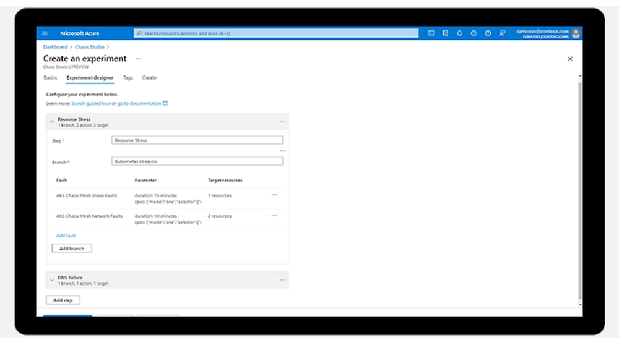The height and width of the screenshot is (345, 619).
Task: Select the Experiment designer tab
Action: [x=90, y=78]
